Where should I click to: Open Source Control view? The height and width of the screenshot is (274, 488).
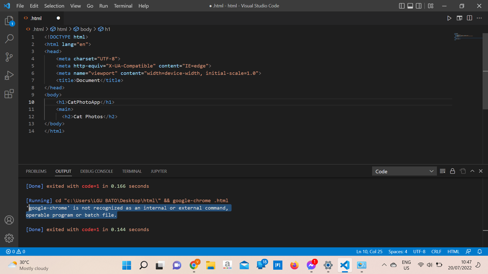[x=9, y=57]
